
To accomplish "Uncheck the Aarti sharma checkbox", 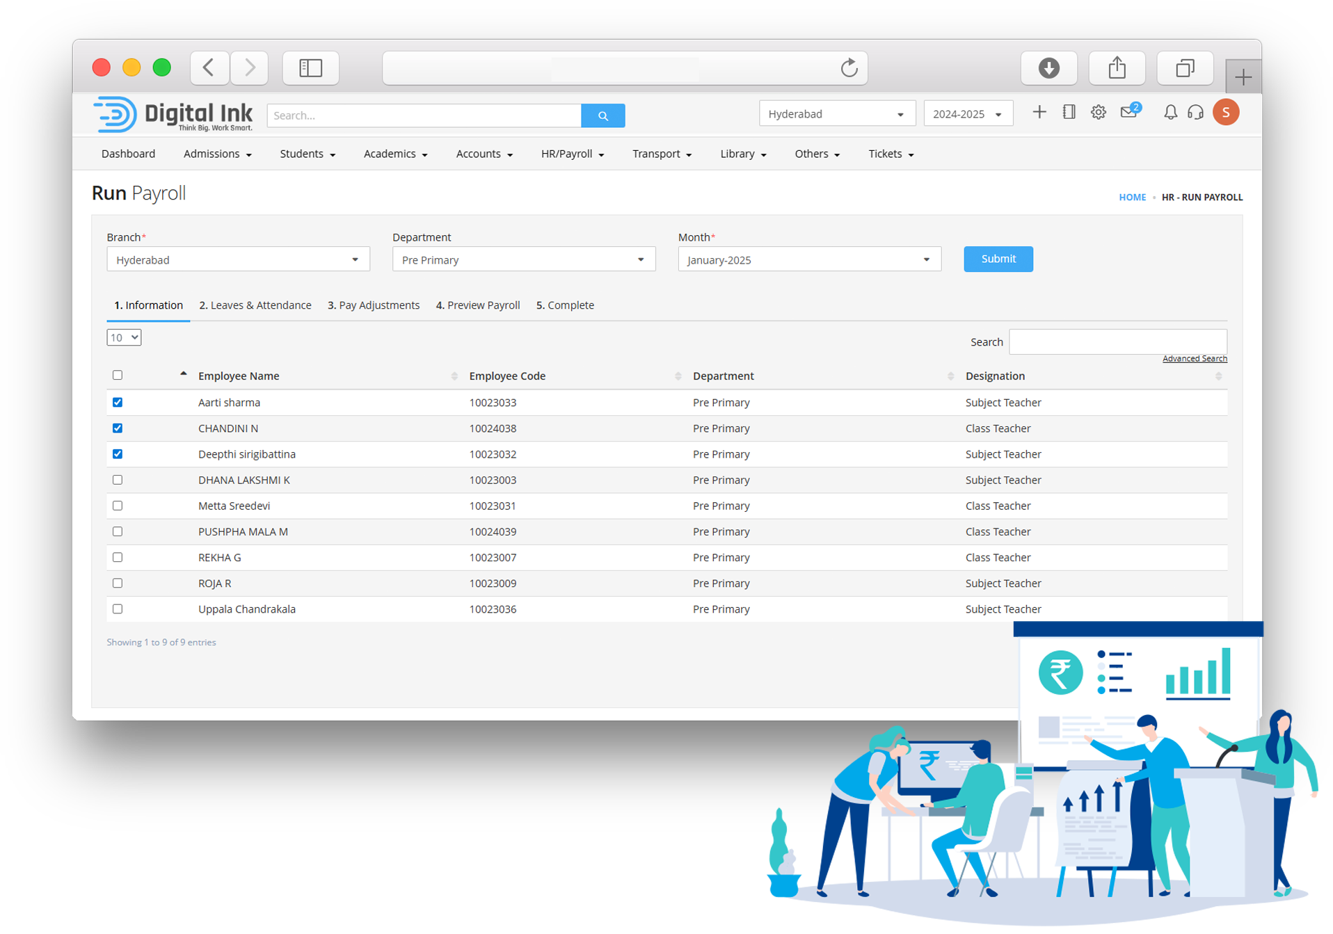I will (118, 403).
